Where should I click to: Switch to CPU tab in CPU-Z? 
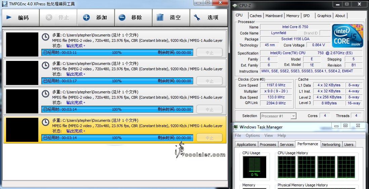[239, 15]
